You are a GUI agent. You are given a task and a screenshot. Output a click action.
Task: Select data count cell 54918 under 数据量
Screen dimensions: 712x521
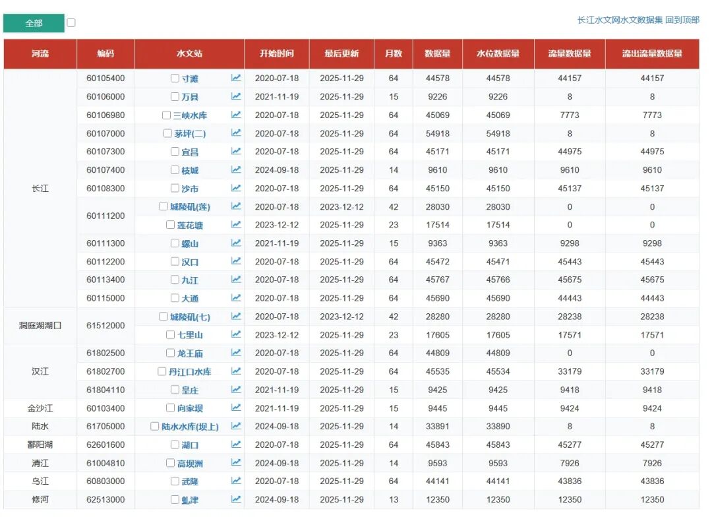pos(437,133)
